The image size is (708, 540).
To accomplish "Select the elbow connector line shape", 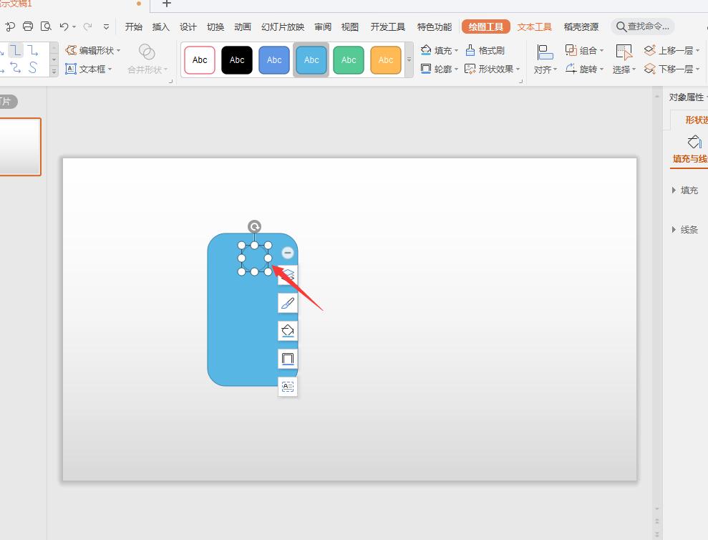I will tap(15, 50).
